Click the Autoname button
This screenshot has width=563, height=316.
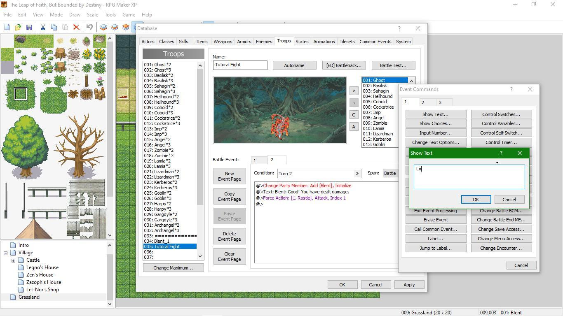click(294, 65)
